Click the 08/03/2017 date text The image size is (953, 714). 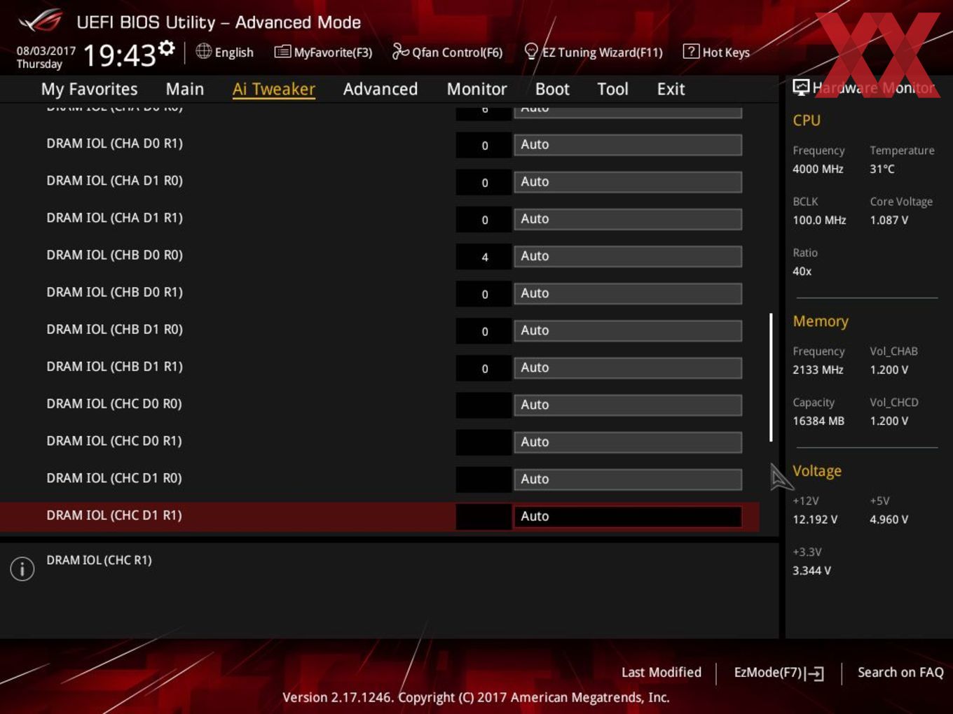46,51
